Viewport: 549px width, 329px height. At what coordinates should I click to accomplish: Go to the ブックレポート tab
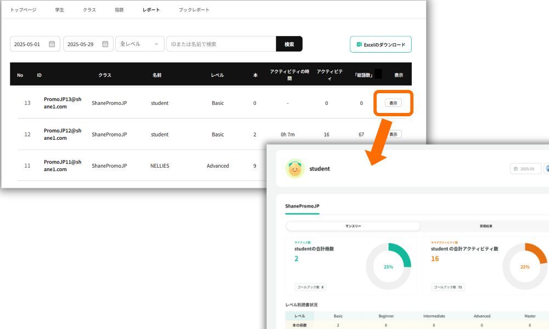tap(194, 10)
